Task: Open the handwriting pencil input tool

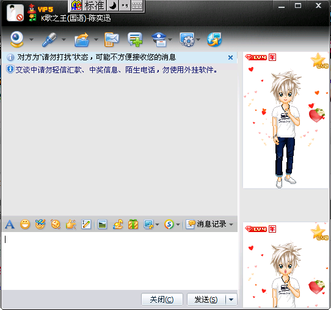Action: [x=86, y=224]
